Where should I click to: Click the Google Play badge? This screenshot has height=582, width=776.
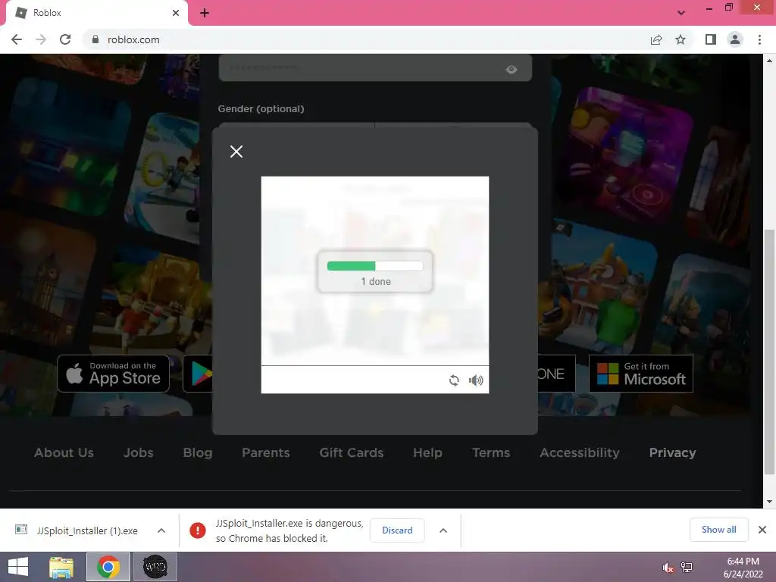point(198,374)
